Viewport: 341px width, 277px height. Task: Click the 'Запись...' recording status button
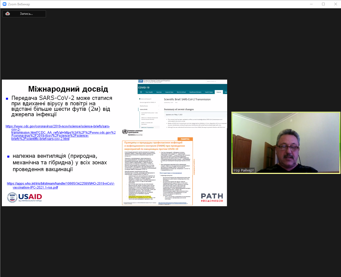point(26,14)
